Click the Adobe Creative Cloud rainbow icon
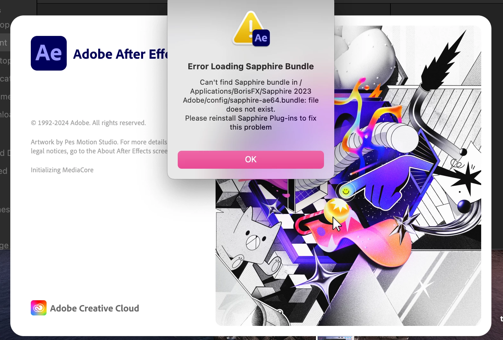The width and height of the screenshot is (503, 340). (38, 308)
